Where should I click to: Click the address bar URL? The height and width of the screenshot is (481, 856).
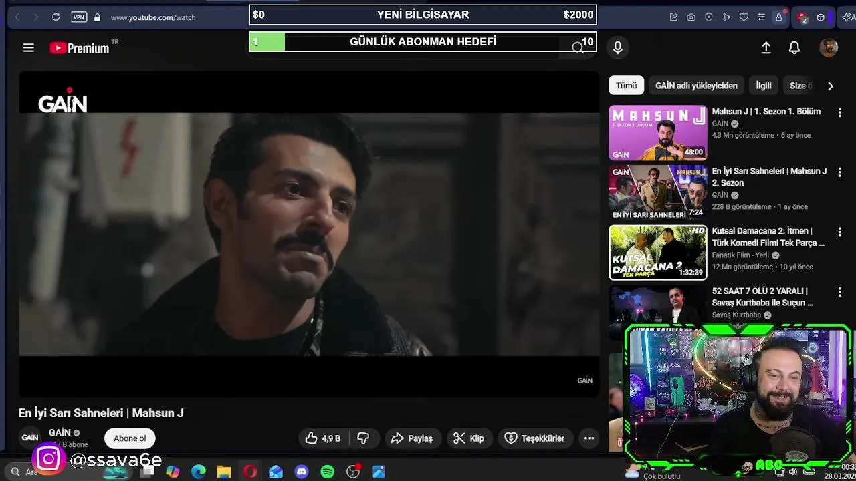click(x=153, y=17)
